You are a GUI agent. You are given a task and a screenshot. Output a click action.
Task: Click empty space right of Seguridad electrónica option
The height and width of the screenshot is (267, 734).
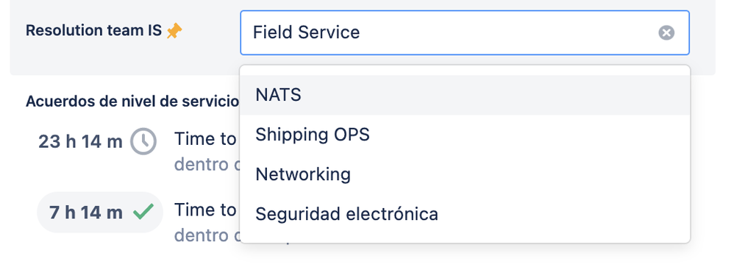pos(562,214)
